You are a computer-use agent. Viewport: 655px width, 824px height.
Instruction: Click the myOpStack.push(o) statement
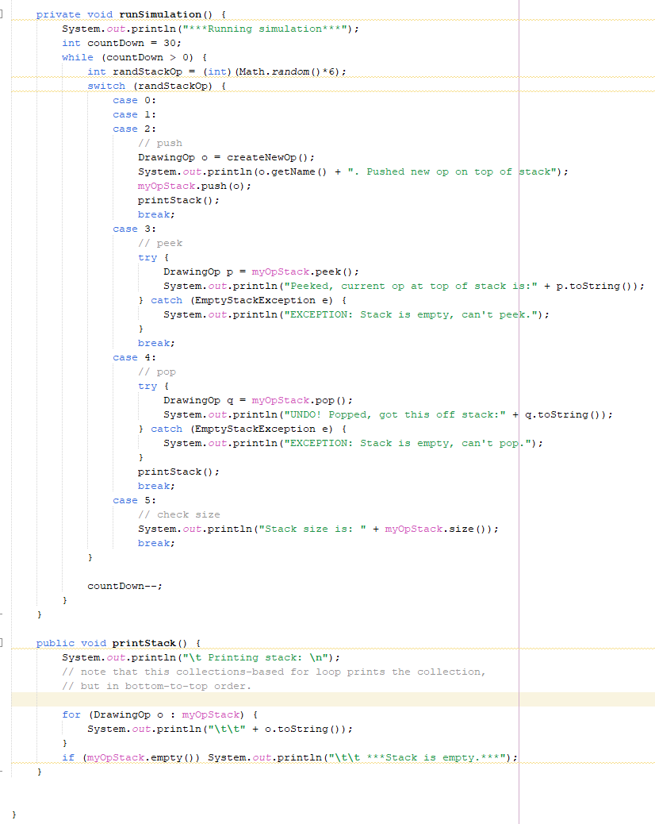[194, 186]
